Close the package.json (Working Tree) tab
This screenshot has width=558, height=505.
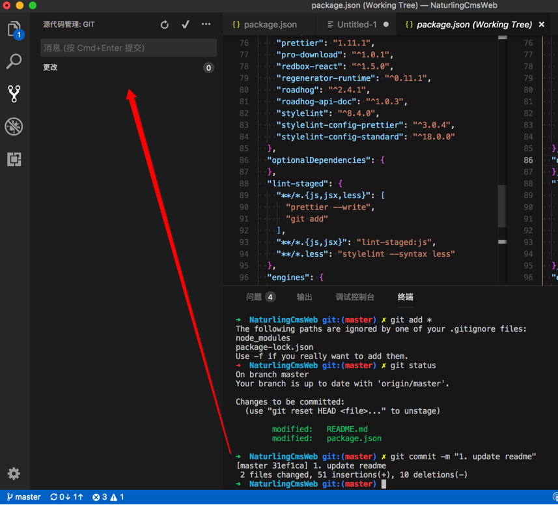click(541, 24)
